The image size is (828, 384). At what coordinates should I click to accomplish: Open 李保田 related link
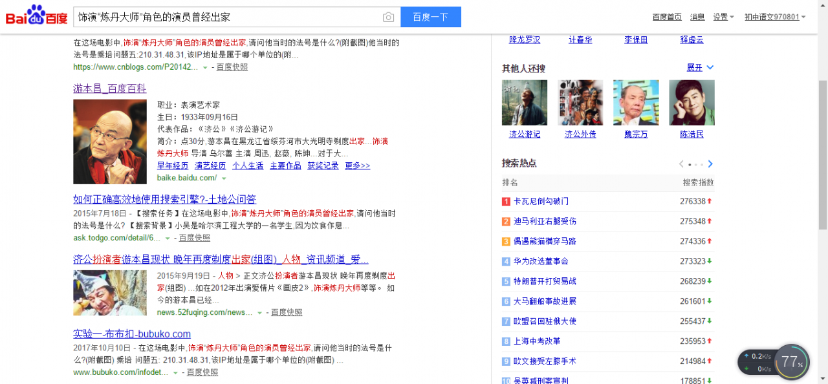(636, 39)
